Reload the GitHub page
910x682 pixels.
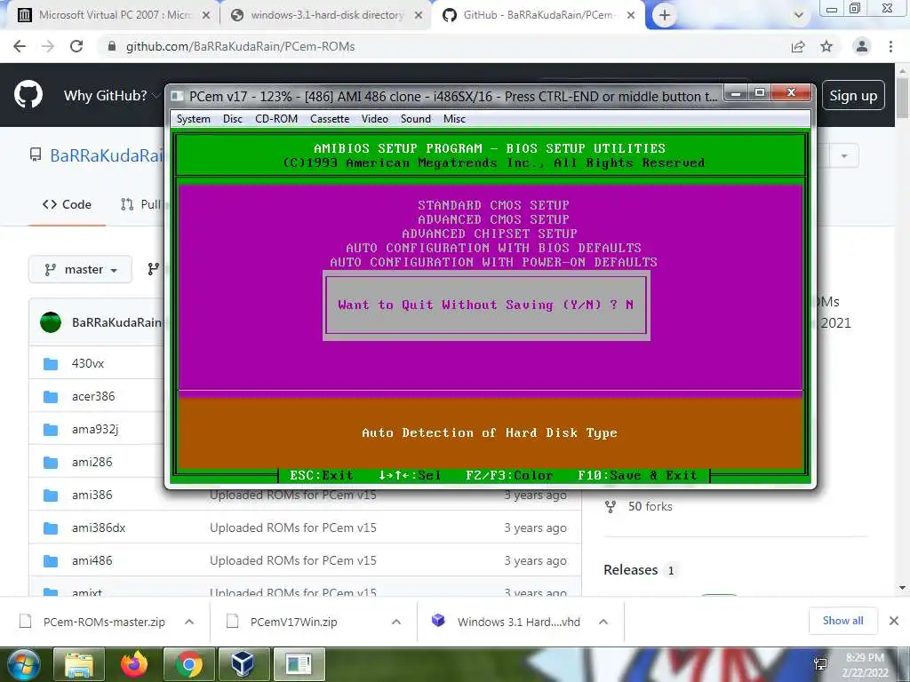[76, 46]
